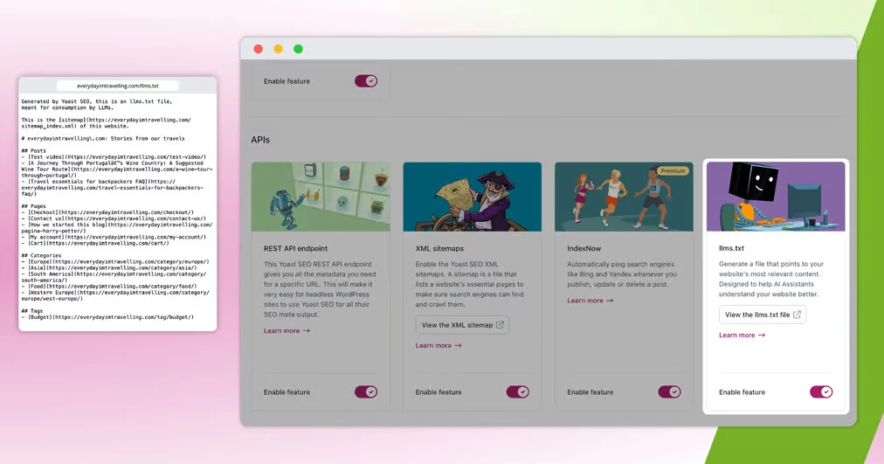Screen dimensions: 884x464
Task: Toggle the IndexNow Enable feature switch
Action: click(669, 391)
